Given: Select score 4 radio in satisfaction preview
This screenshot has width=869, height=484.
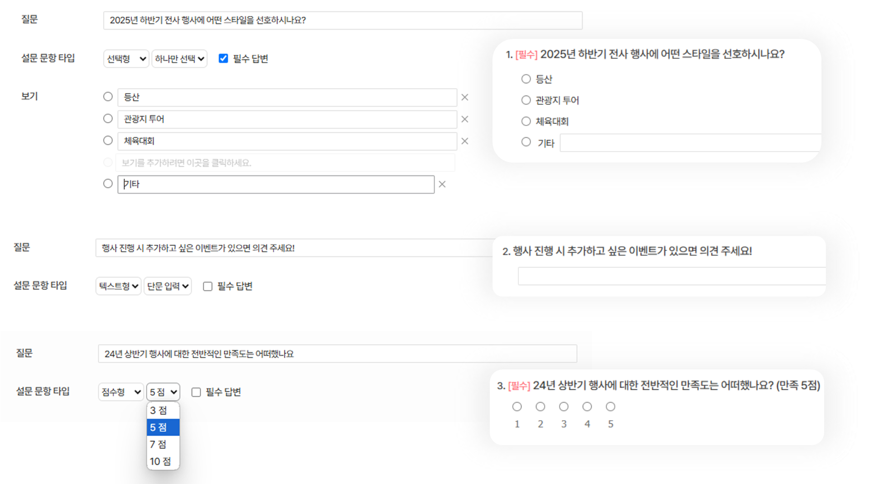Looking at the screenshot, I should [x=587, y=407].
